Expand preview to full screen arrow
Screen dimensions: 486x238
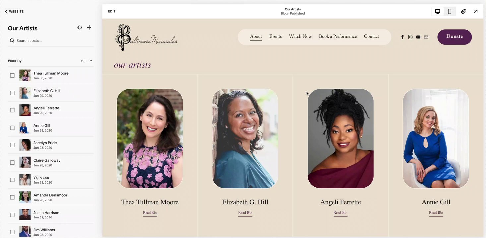[x=476, y=11]
